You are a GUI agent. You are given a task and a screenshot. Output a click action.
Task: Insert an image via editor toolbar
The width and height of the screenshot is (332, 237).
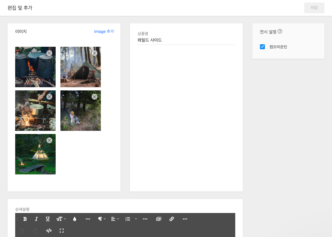159,219
